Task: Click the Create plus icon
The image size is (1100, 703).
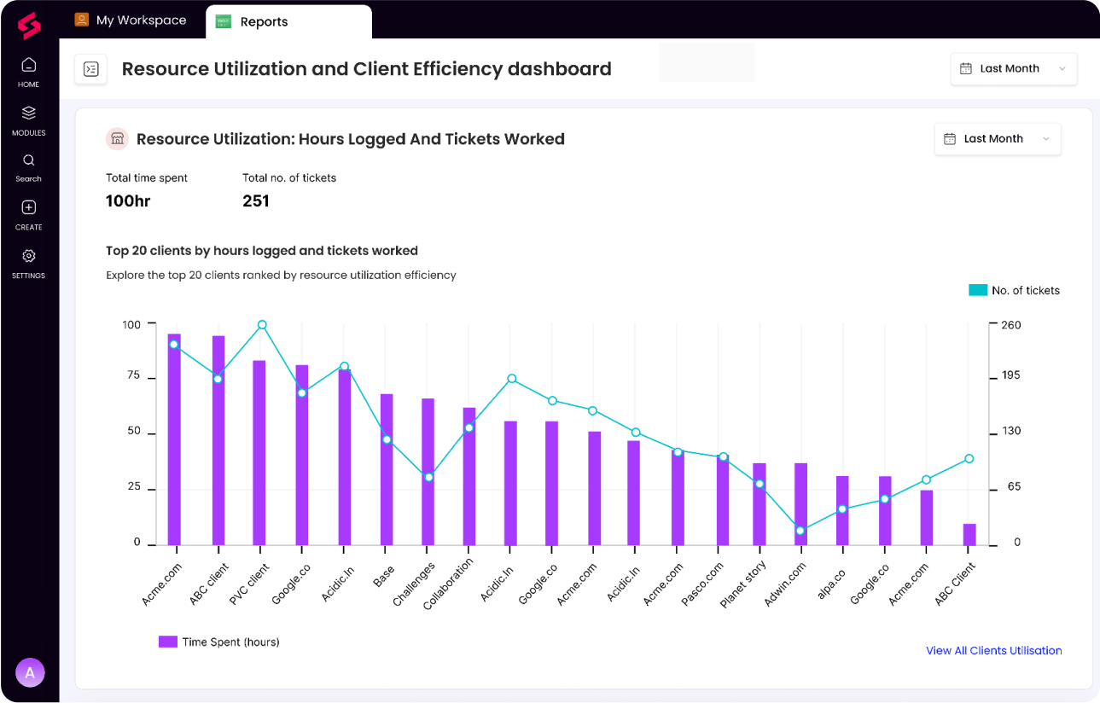Action: tap(28, 212)
